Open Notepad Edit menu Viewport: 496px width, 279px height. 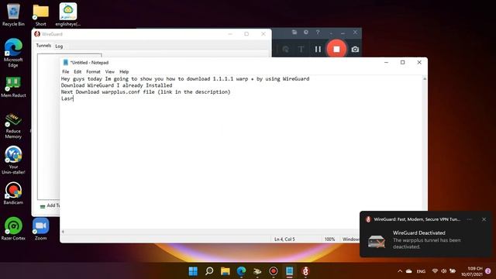pos(77,72)
